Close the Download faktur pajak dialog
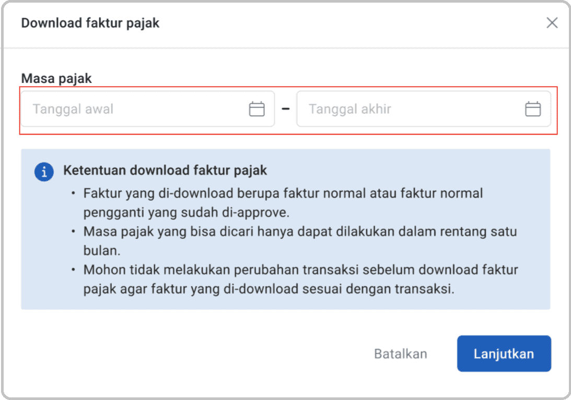Image resolution: width=571 pixels, height=400 pixels. click(x=552, y=23)
